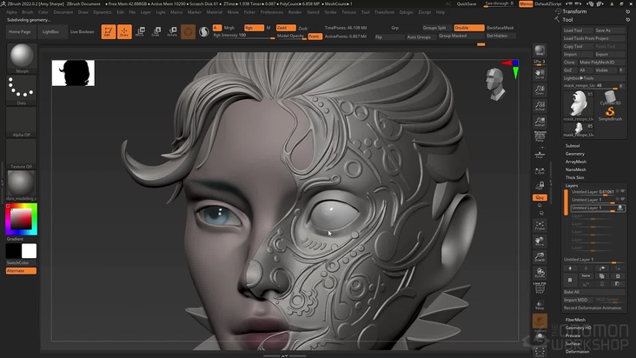The image size is (636, 358).
Task: Pick a color from the color picker square
Action: pos(20,220)
